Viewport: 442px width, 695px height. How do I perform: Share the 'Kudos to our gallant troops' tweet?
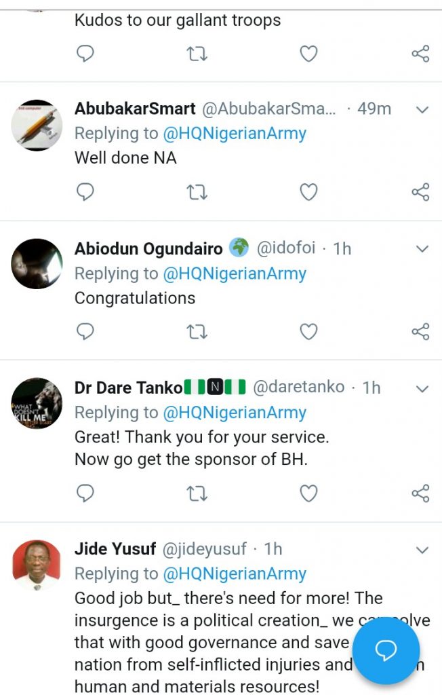[420, 54]
